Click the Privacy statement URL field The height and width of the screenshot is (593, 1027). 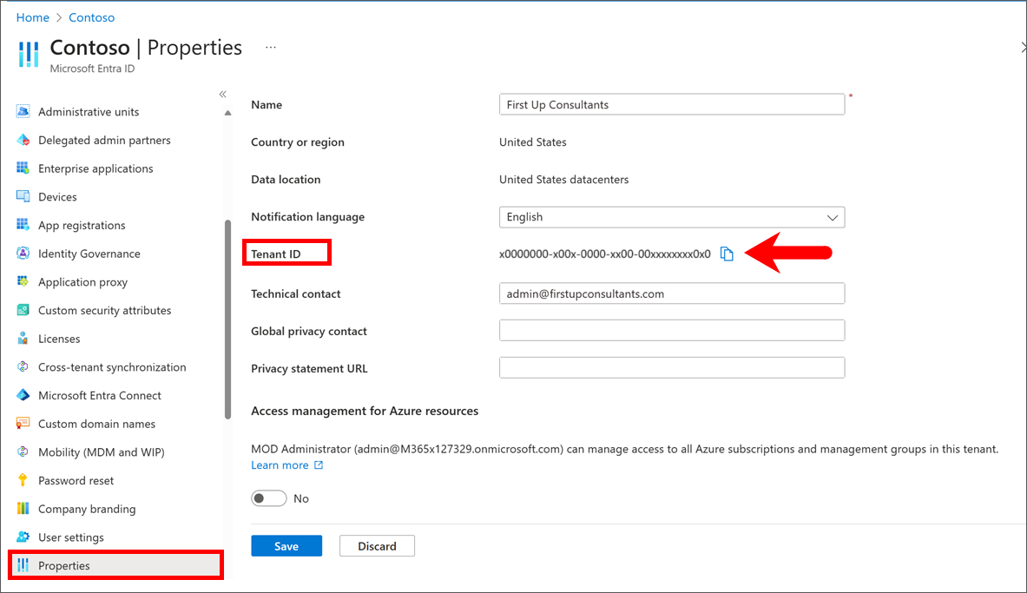pos(672,367)
